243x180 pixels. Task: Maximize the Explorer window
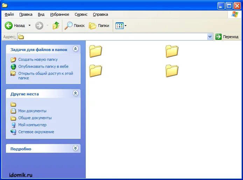pos(229,6)
